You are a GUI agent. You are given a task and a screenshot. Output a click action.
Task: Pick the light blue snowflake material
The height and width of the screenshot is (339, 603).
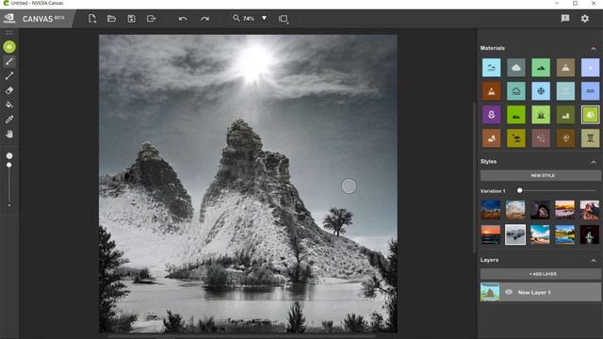tap(541, 91)
